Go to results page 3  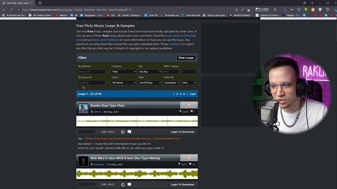180,94
